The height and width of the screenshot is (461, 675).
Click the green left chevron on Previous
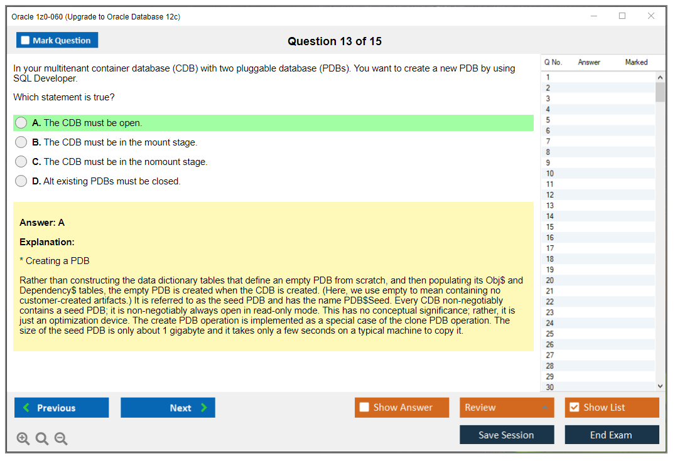pos(25,408)
